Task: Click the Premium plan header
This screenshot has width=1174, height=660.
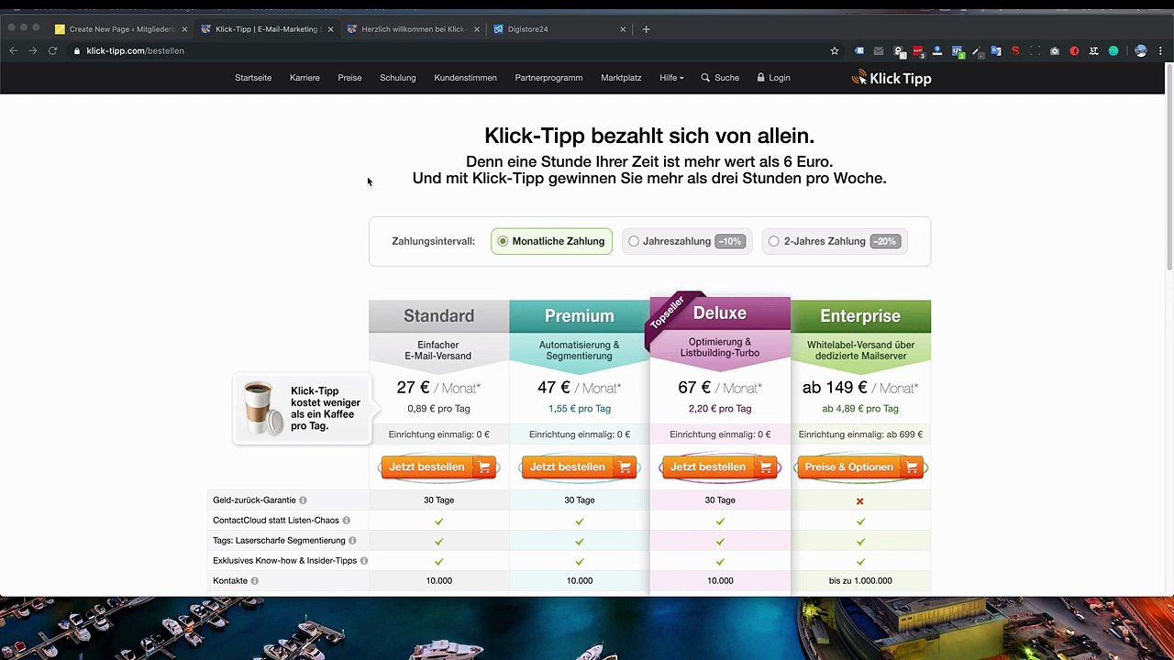Action: pos(580,316)
